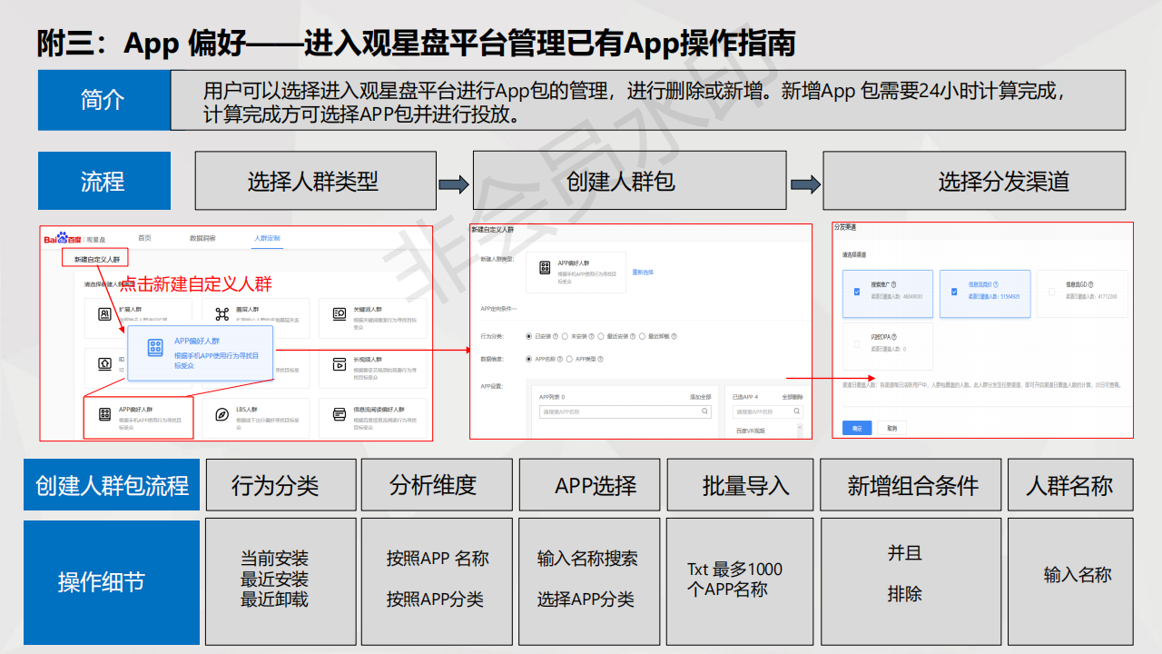Click the blue 确定 button
This screenshot has height=654, width=1162.
pos(857,428)
